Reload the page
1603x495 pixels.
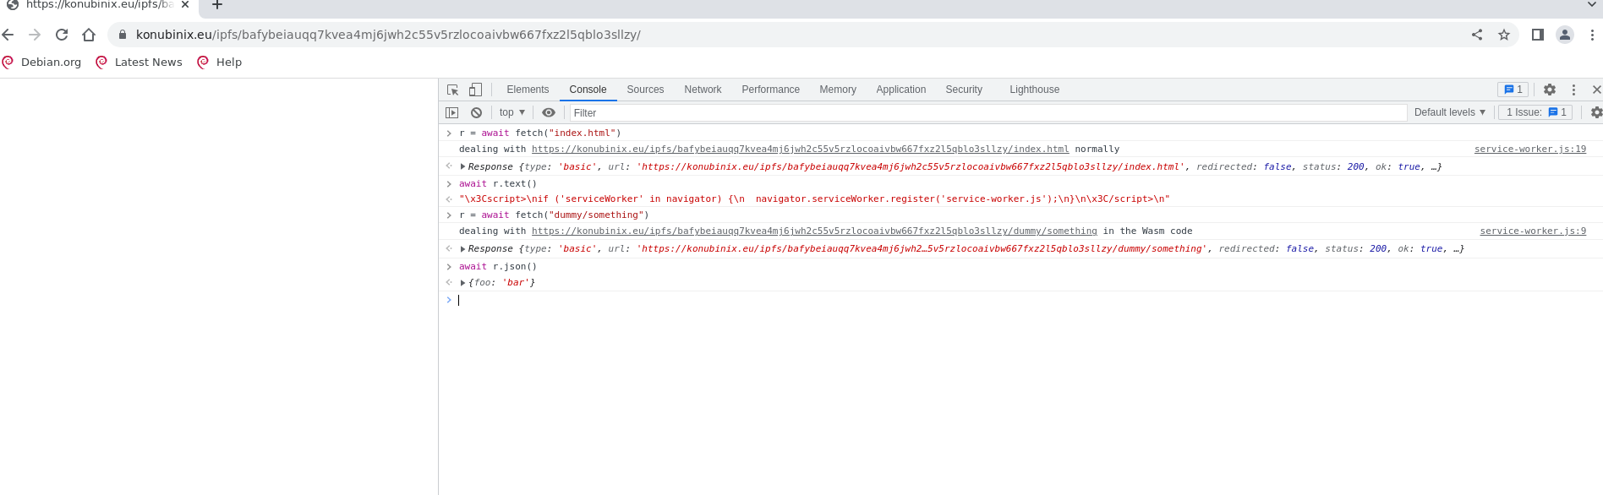62,35
